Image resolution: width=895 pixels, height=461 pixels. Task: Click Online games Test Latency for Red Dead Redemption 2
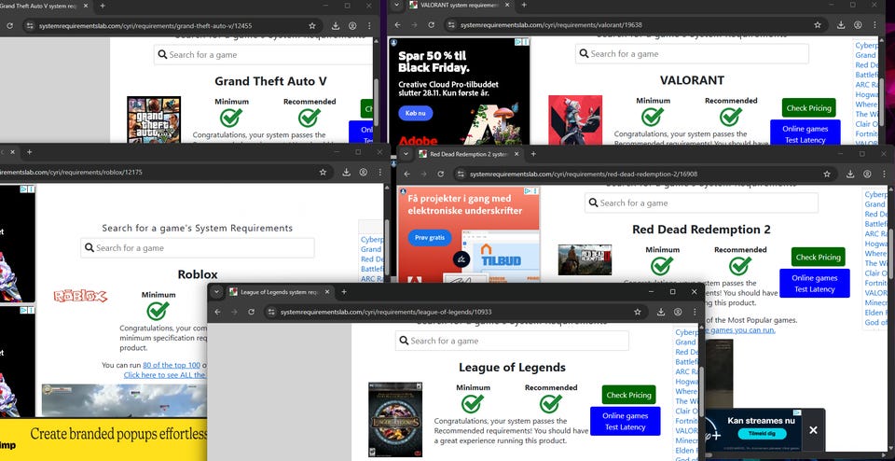(815, 284)
